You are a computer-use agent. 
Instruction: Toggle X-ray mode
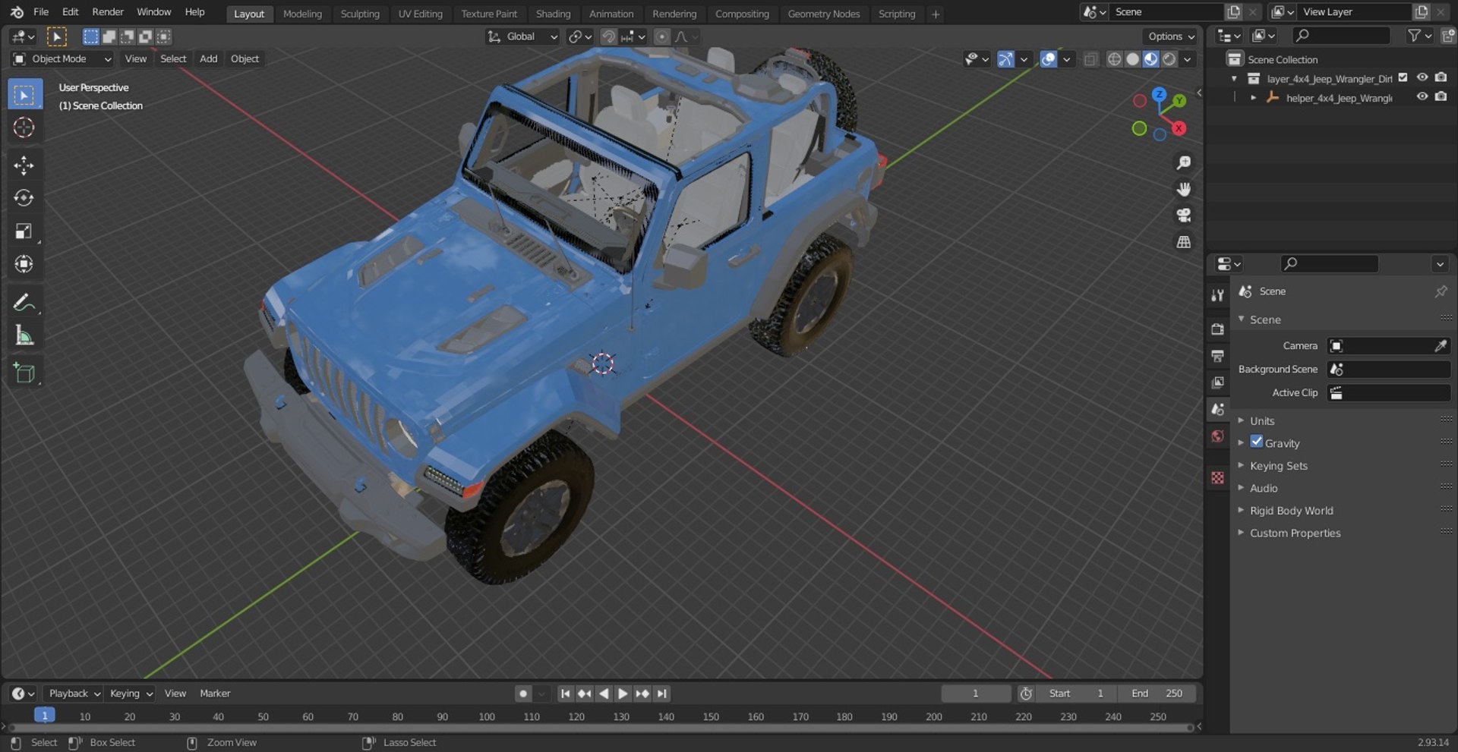click(1090, 59)
